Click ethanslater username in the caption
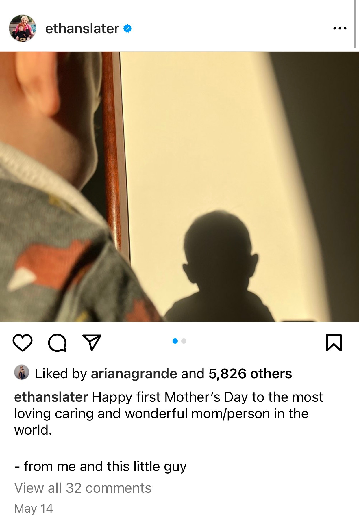 pyautogui.click(x=51, y=397)
